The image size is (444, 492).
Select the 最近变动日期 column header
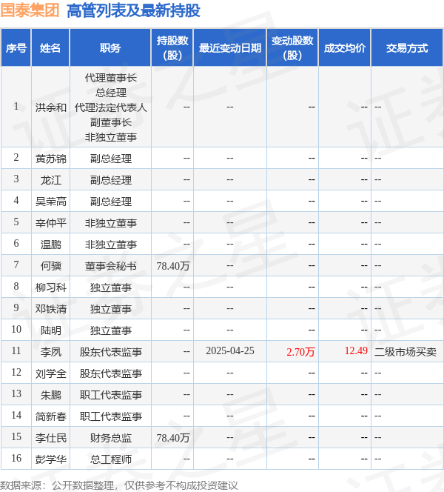(230, 48)
